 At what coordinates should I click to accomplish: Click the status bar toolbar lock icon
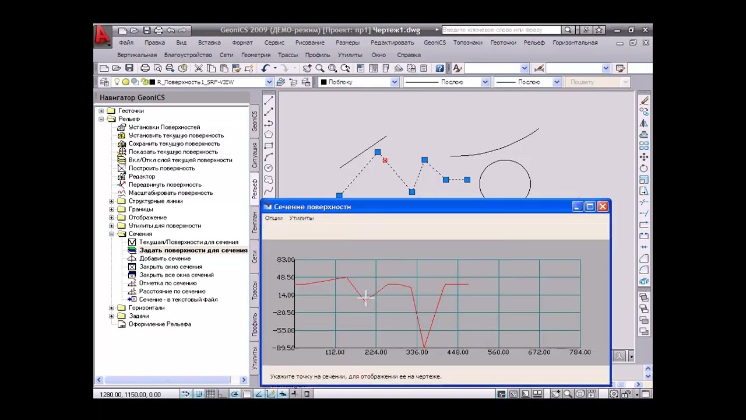point(627,394)
